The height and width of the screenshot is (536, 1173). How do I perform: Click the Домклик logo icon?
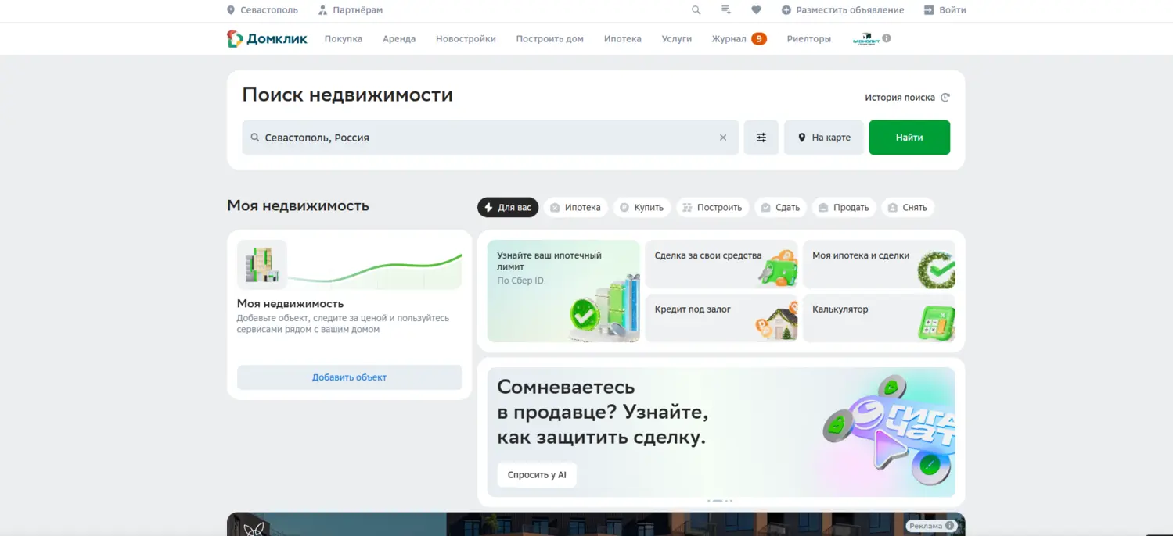[233, 38]
